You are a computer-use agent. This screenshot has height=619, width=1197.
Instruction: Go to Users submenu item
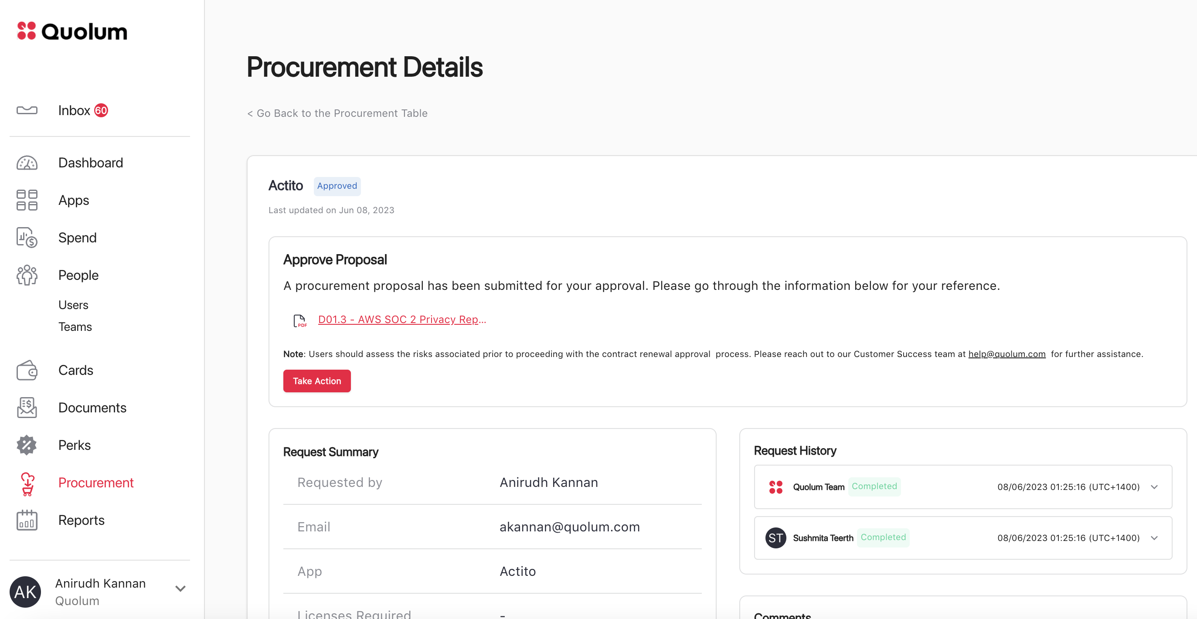pyautogui.click(x=73, y=305)
